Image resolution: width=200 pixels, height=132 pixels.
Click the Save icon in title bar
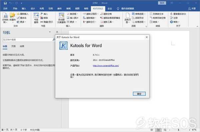tap(5, 3)
